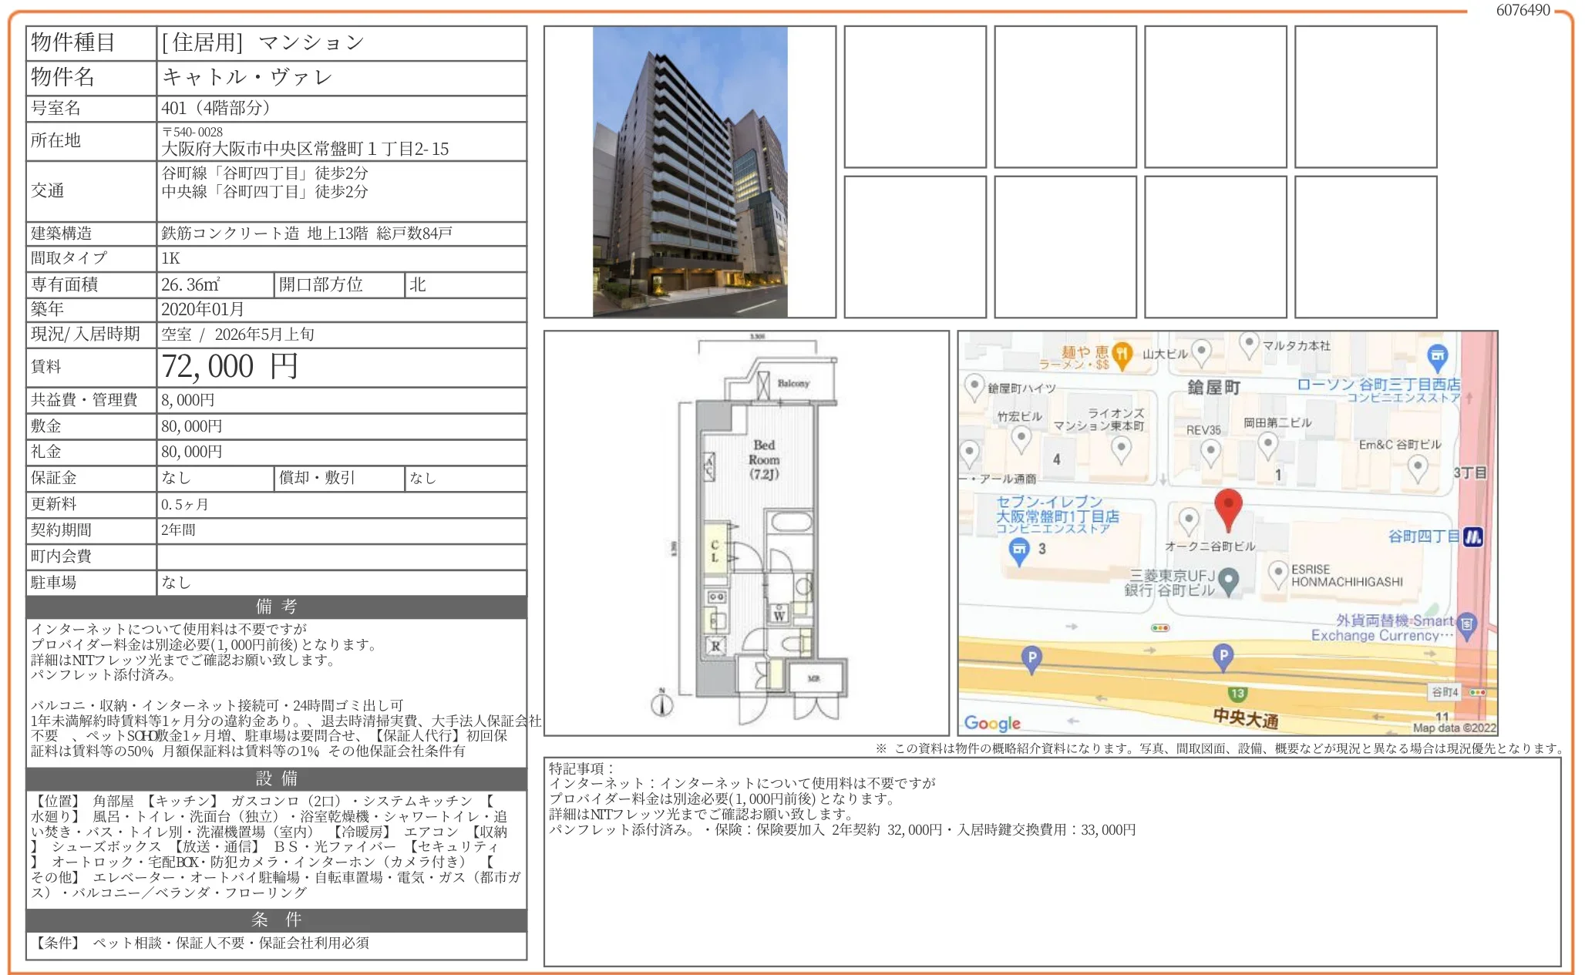Click the 三菱東京UFJ銀行 谷町ビル map pin
This screenshot has width=1585, height=975.
click(x=1228, y=579)
